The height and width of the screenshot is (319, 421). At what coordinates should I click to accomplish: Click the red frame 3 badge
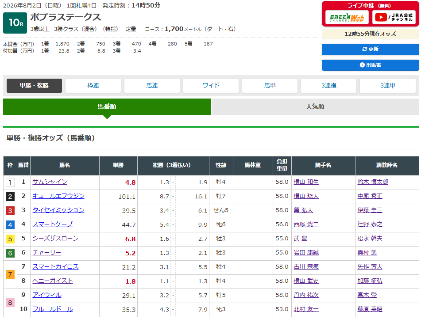(x=10, y=211)
